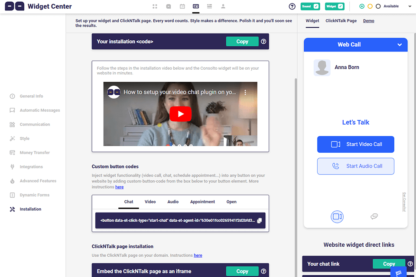The height and width of the screenshot is (277, 416).
Task: Select the Chat code tab
Action: tap(129, 202)
